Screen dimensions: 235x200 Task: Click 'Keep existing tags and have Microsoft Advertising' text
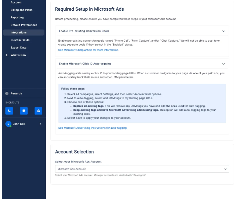point(116,110)
